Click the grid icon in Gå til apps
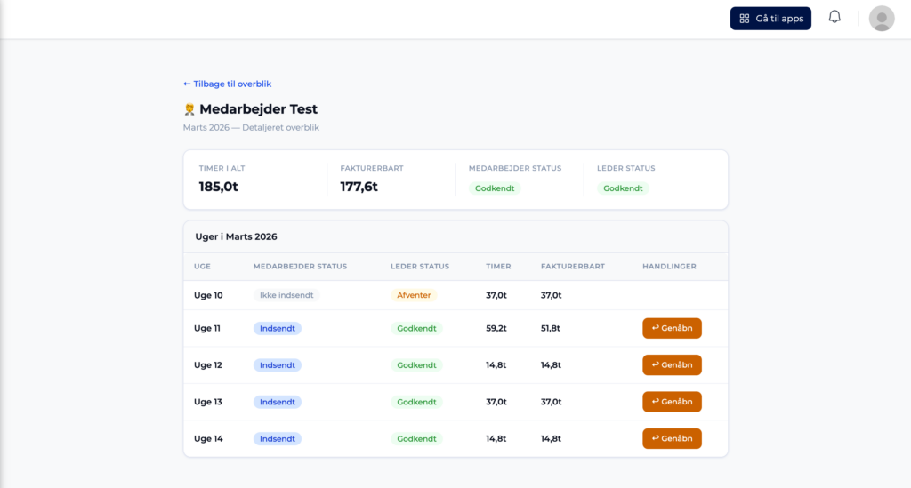Image resolution: width=911 pixels, height=488 pixels. point(745,19)
